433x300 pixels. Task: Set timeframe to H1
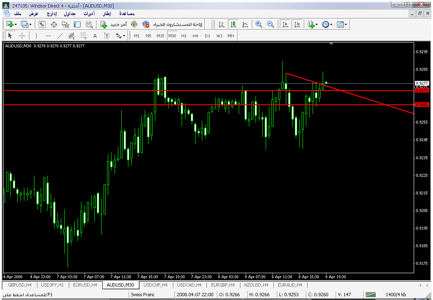[x=184, y=36]
